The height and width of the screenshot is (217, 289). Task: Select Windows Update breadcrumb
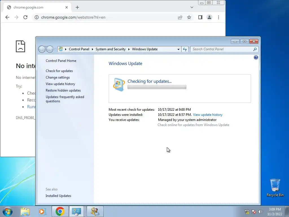pos(145,49)
